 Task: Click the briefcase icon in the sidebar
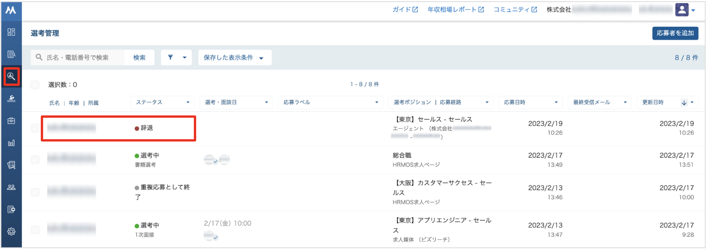click(11, 121)
